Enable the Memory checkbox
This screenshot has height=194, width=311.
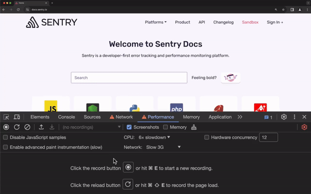click(x=165, y=127)
